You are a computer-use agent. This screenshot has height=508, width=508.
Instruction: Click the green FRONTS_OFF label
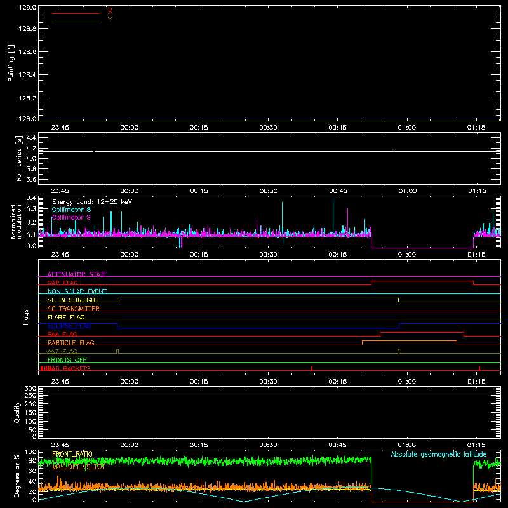pyautogui.click(x=67, y=359)
